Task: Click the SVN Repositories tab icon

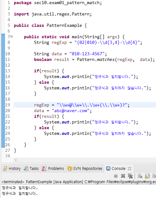Action: [70, 169]
